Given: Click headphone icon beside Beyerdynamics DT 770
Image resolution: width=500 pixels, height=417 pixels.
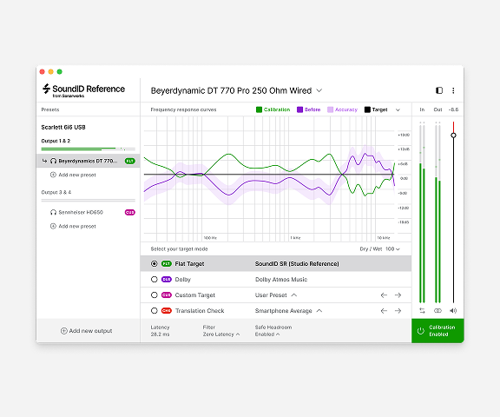Looking at the screenshot, I should point(53,161).
